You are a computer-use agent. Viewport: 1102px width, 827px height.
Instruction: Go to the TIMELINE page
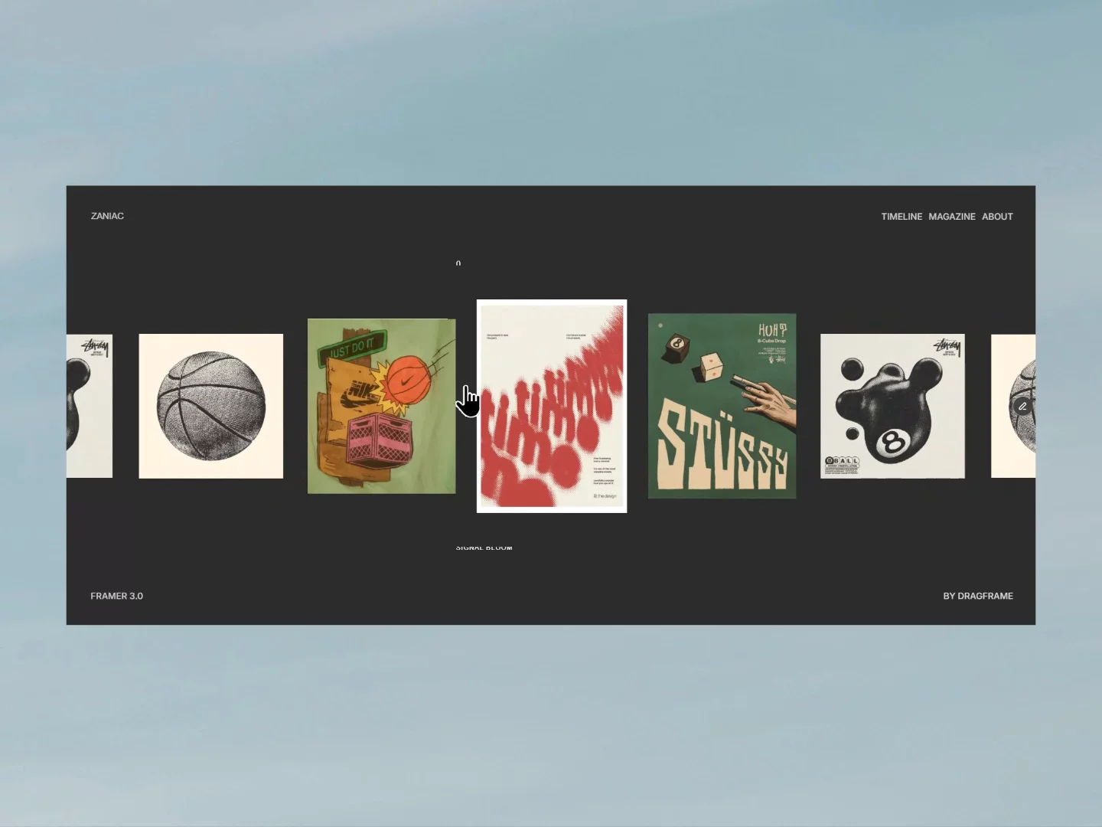click(901, 217)
